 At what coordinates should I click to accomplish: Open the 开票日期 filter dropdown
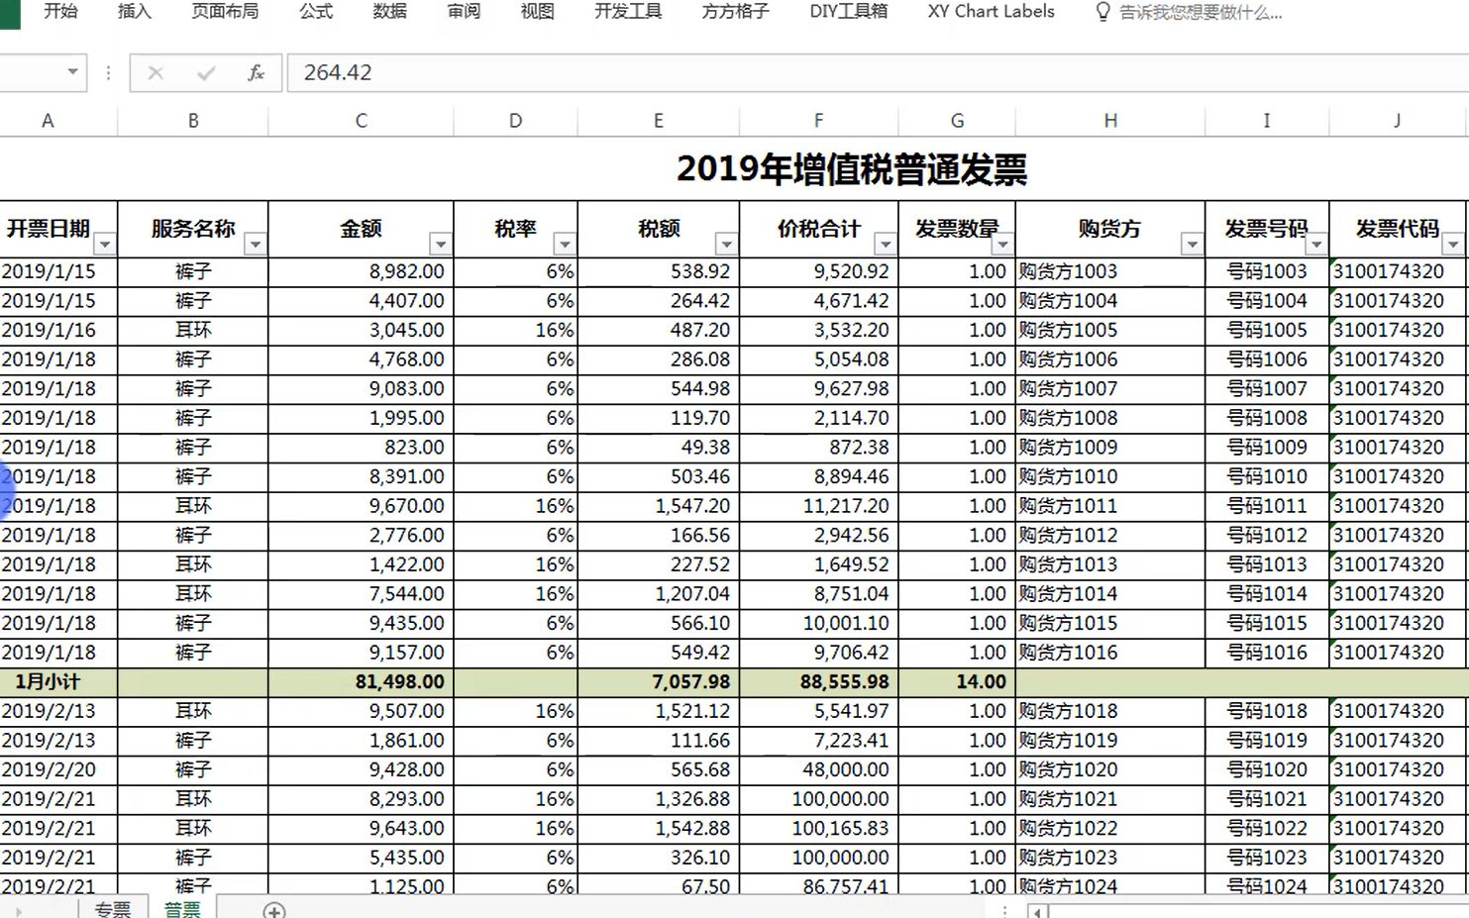click(104, 244)
